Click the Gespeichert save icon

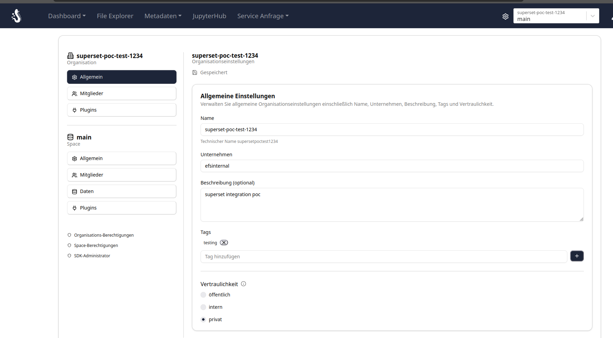195,72
